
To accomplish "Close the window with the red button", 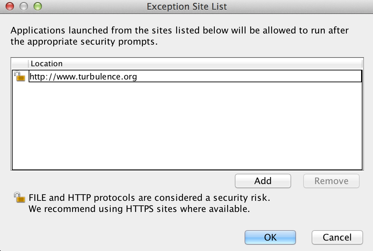I will click(10, 6).
